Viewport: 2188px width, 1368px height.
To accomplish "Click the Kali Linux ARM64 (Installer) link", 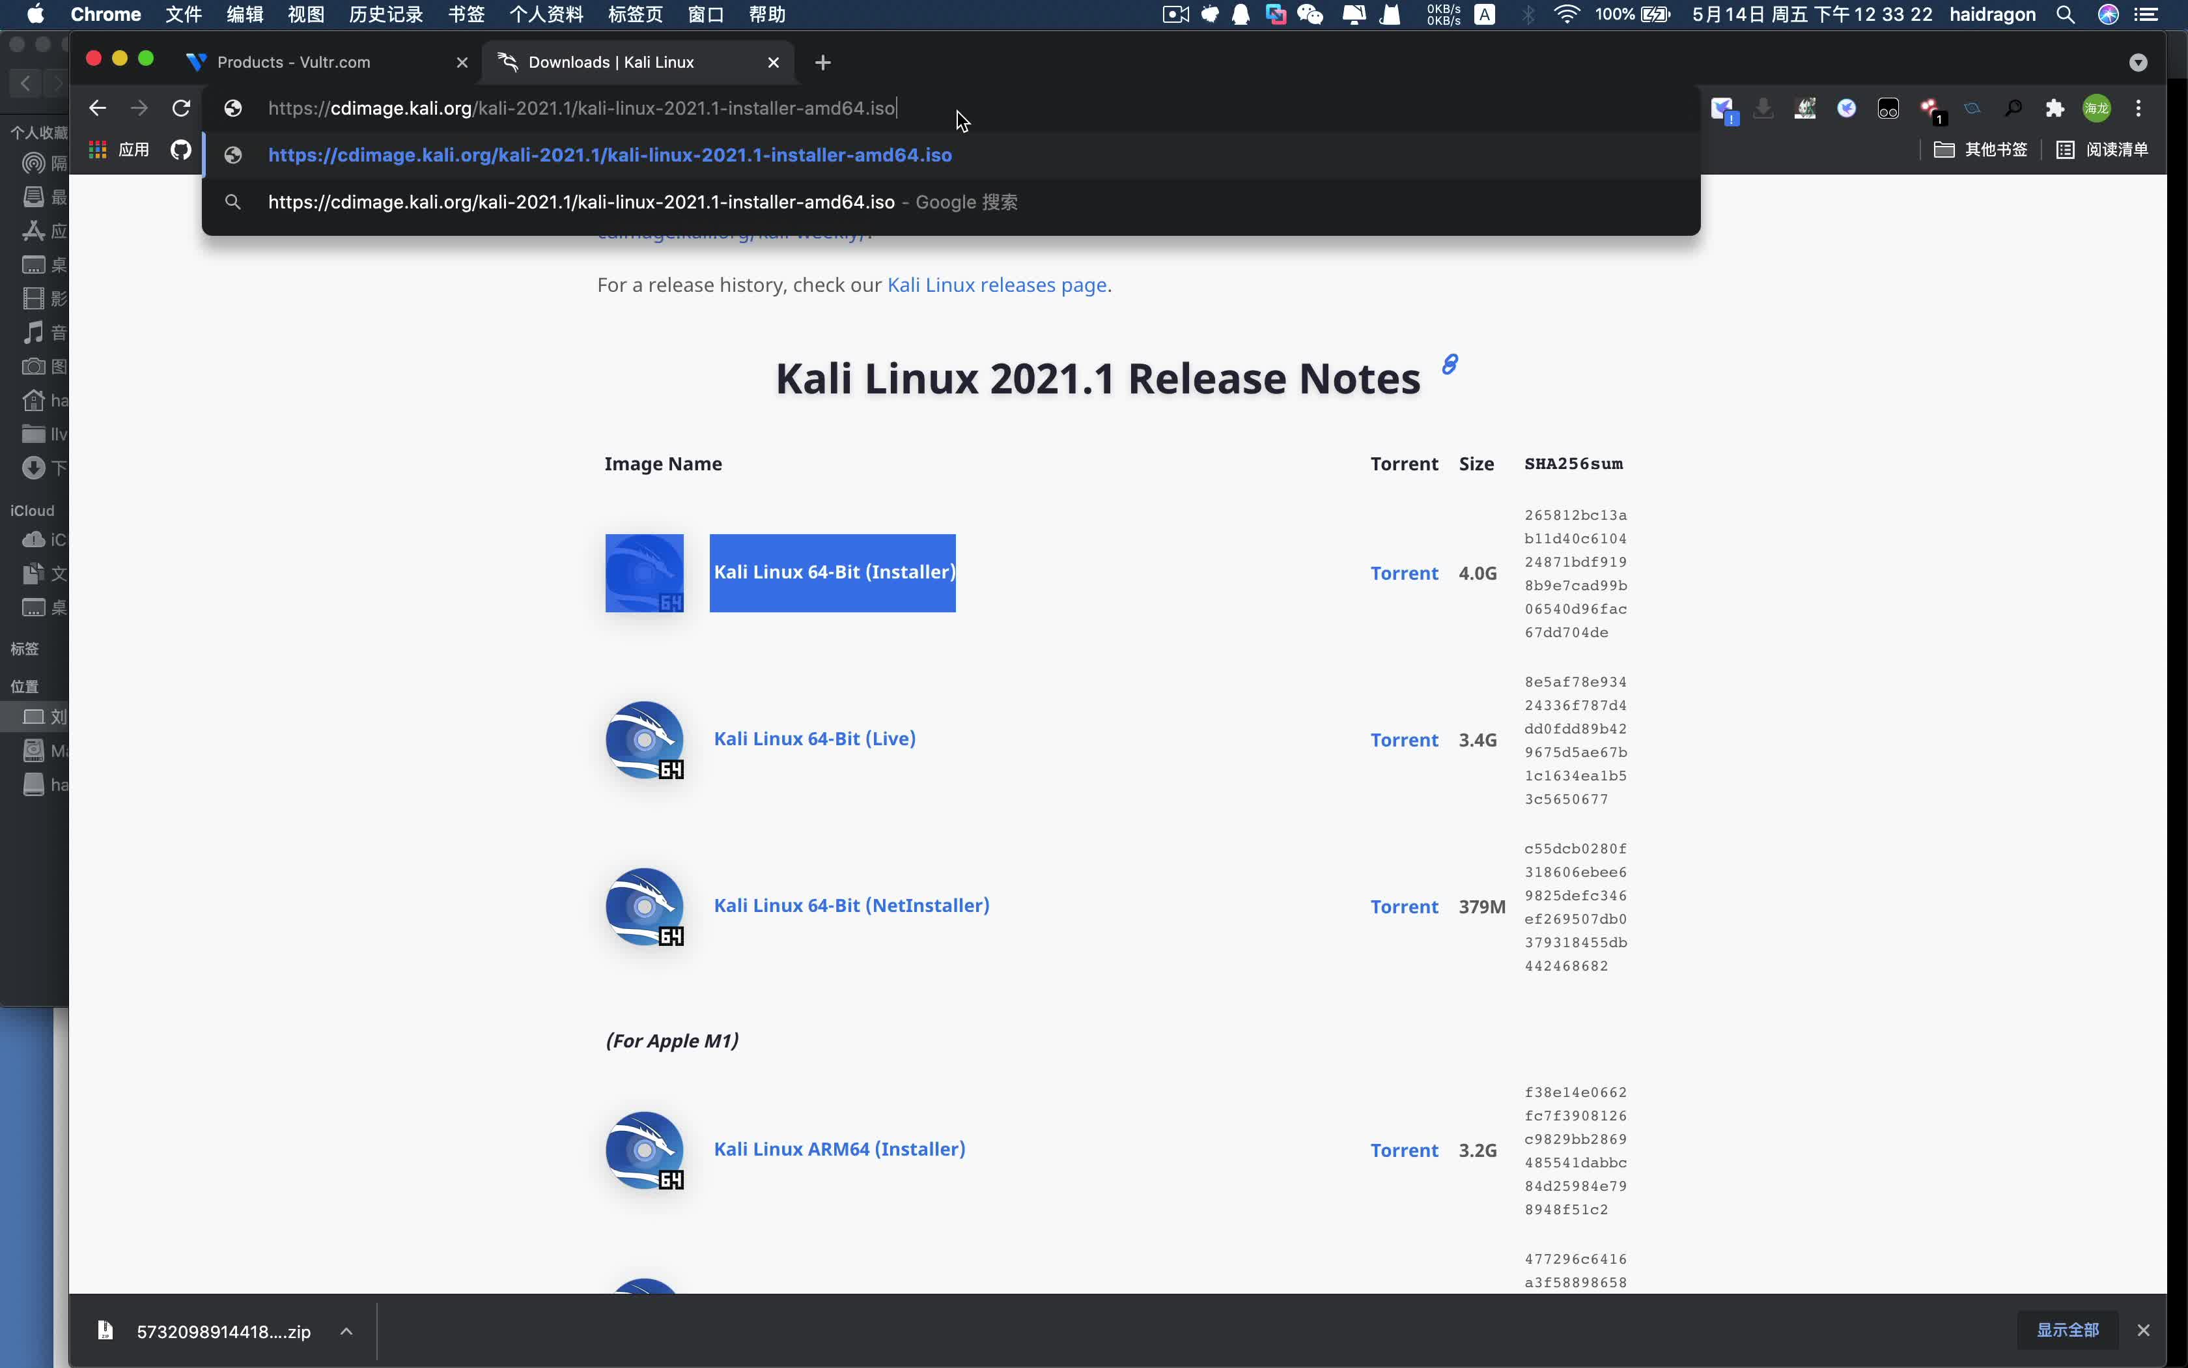I will click(839, 1149).
